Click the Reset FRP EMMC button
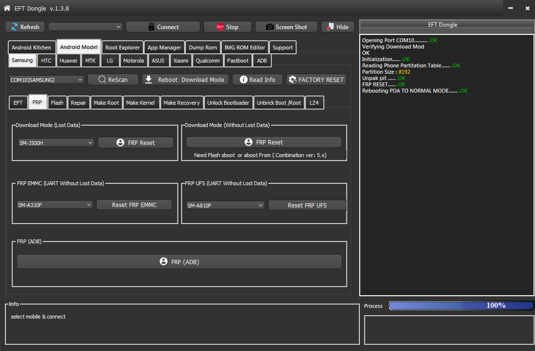 pos(134,205)
